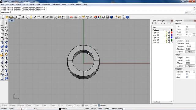Open the Solid menu
The width and height of the screenshot is (196, 110).
tap(32, 5)
